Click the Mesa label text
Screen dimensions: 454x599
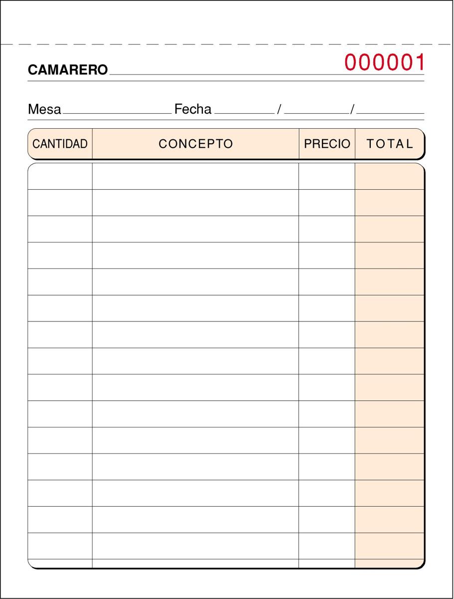[44, 109]
